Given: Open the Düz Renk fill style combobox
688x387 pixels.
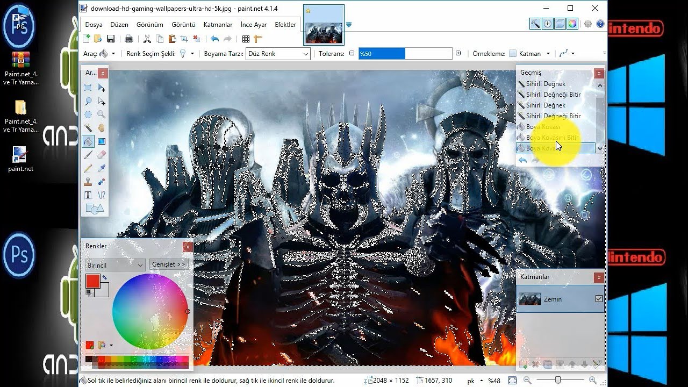Looking at the screenshot, I should point(278,54).
